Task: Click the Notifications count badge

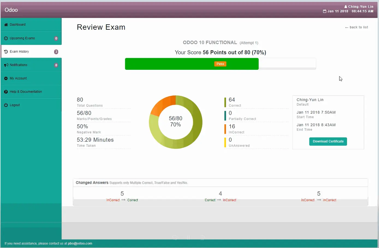Action: coord(56,65)
